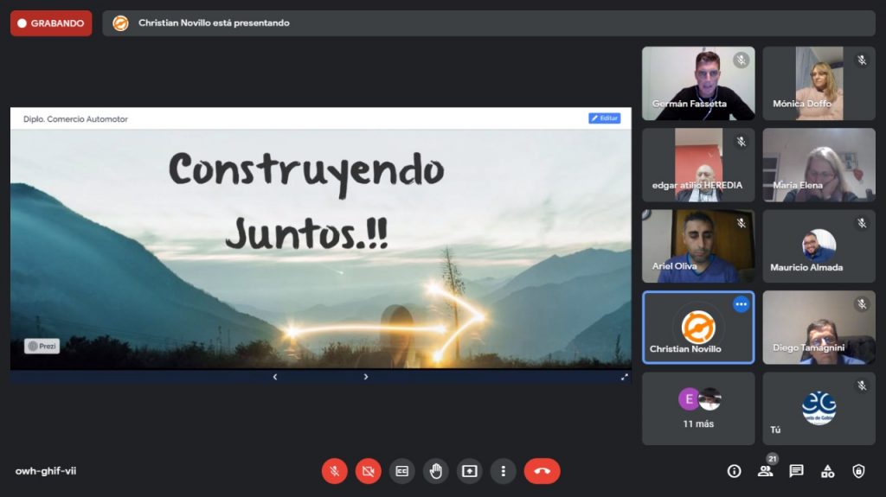Screen dimensions: 886x497
Task: Open options on Christian Novillo's tile
Action: click(741, 304)
